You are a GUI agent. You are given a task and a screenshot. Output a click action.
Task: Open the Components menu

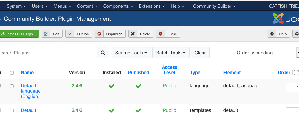click(x=118, y=6)
